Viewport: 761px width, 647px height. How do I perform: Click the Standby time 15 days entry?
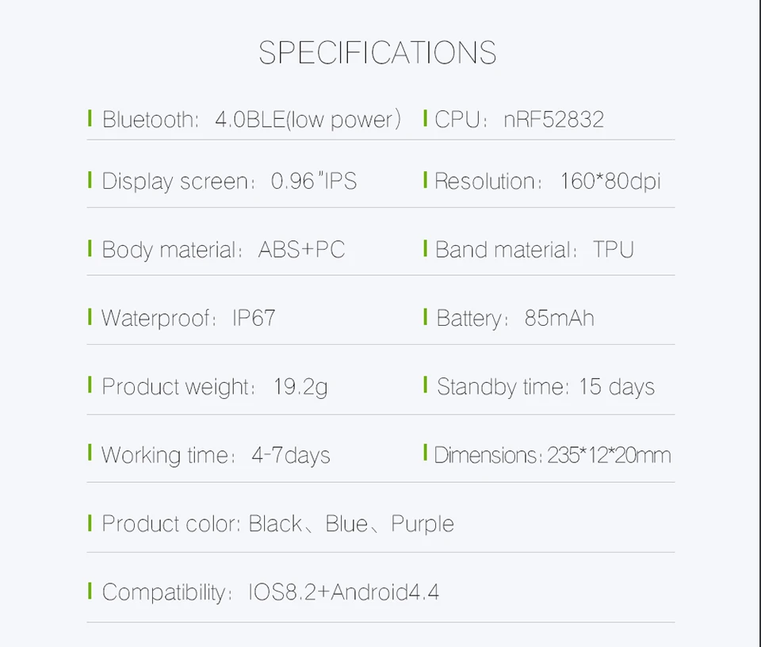[545, 387]
